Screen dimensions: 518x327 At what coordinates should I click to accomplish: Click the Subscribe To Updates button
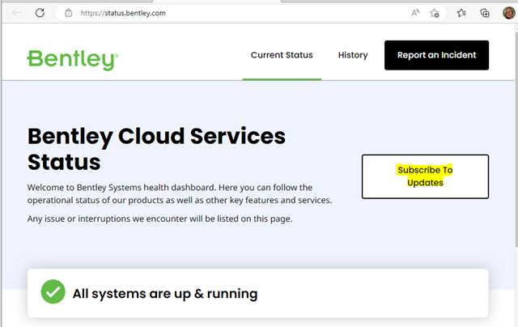click(425, 176)
